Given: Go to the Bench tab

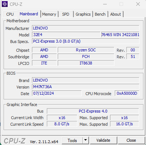Looking at the screenshot, I should [100, 14].
